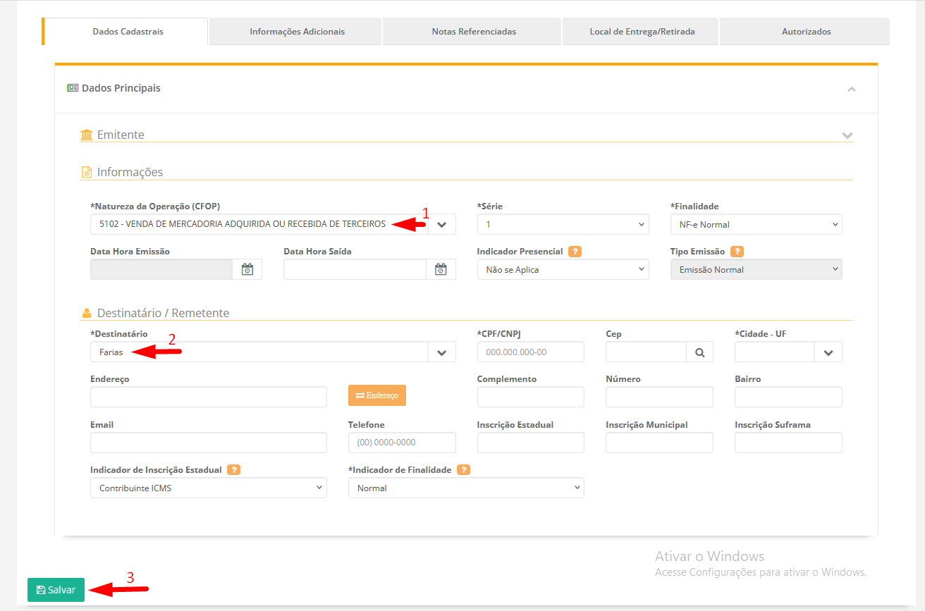Open the Série select box
The image size is (925, 611).
pos(563,225)
